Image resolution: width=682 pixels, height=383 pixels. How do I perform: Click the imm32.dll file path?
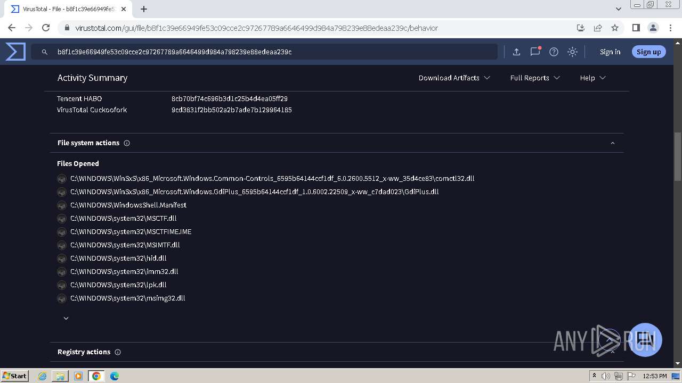pyautogui.click(x=124, y=272)
